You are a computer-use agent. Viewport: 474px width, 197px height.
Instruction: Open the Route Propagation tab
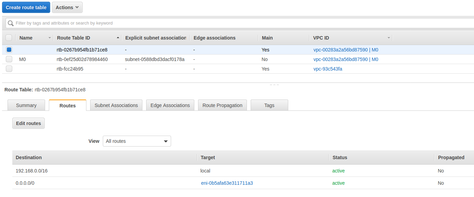pos(222,105)
